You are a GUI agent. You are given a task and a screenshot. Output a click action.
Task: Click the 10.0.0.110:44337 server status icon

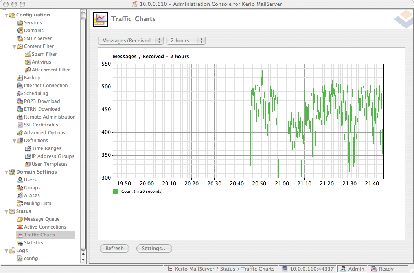click(x=285, y=269)
